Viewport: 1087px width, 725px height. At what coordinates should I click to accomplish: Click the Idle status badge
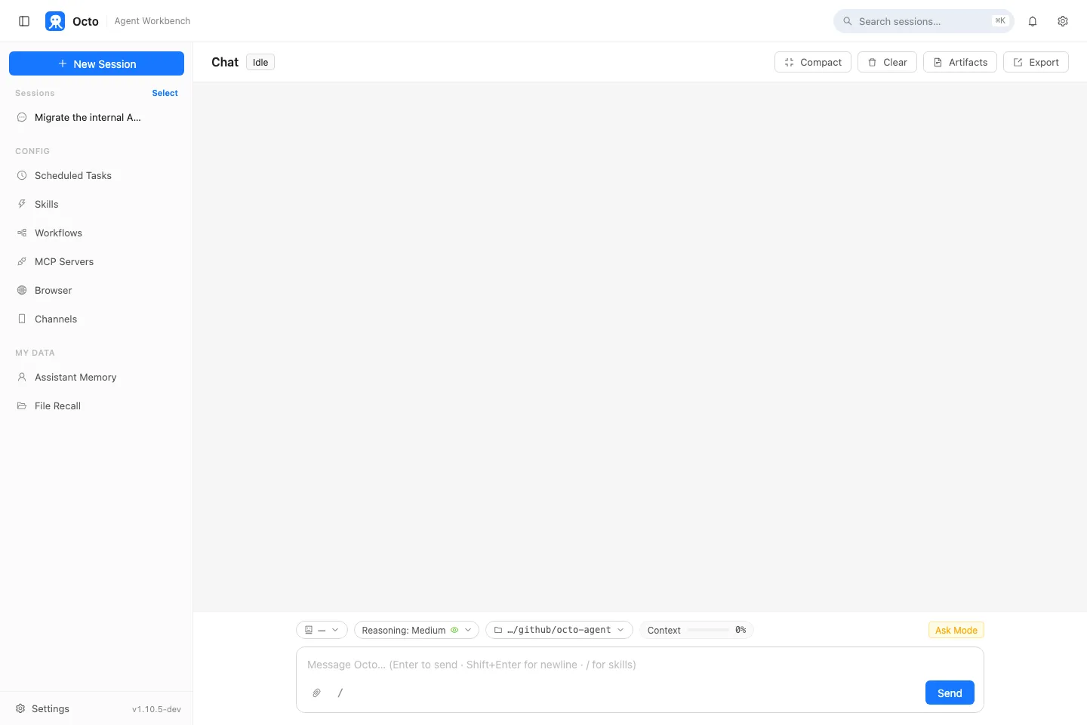[x=260, y=62]
